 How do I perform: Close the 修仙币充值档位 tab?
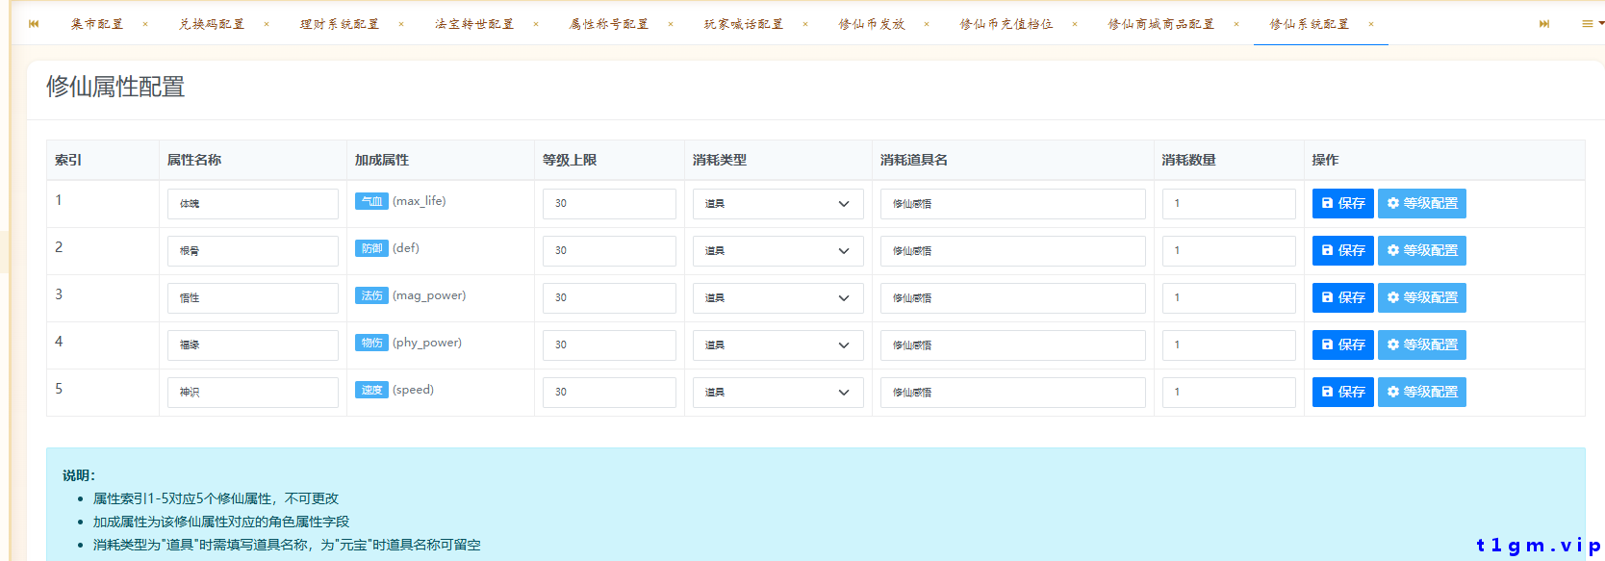click(x=1075, y=24)
